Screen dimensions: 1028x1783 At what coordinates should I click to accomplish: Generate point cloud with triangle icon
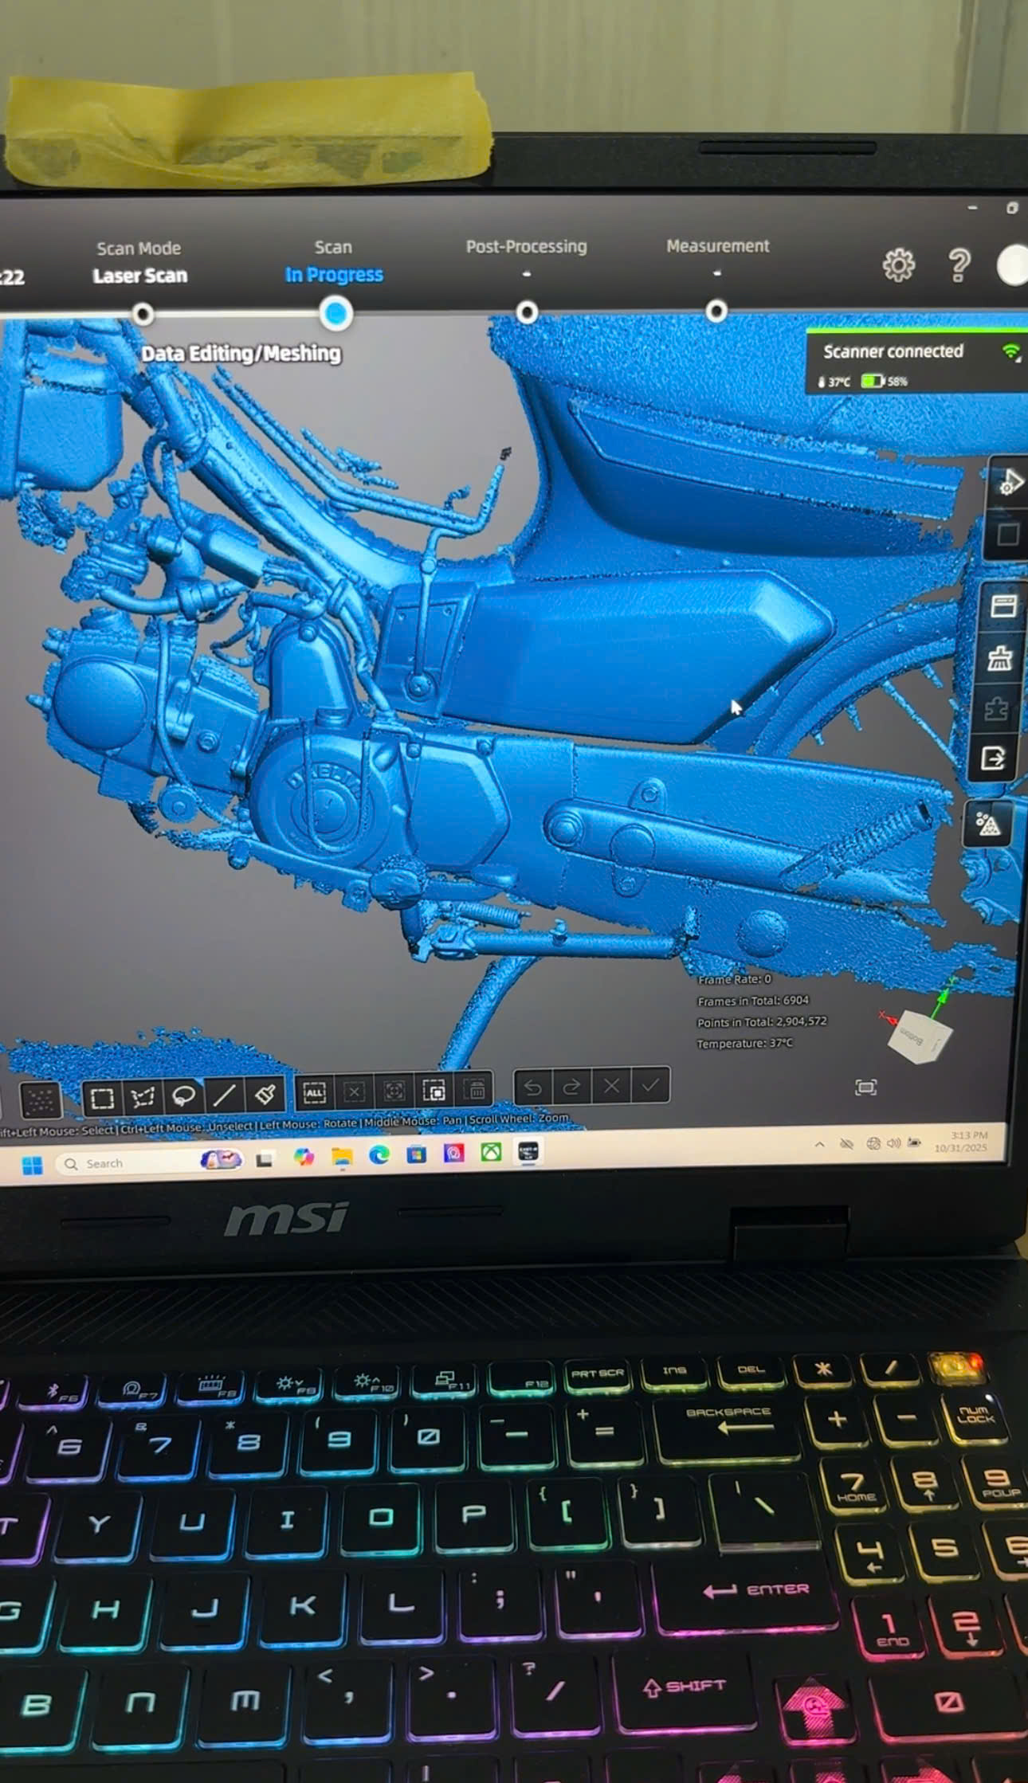pyautogui.click(x=988, y=825)
